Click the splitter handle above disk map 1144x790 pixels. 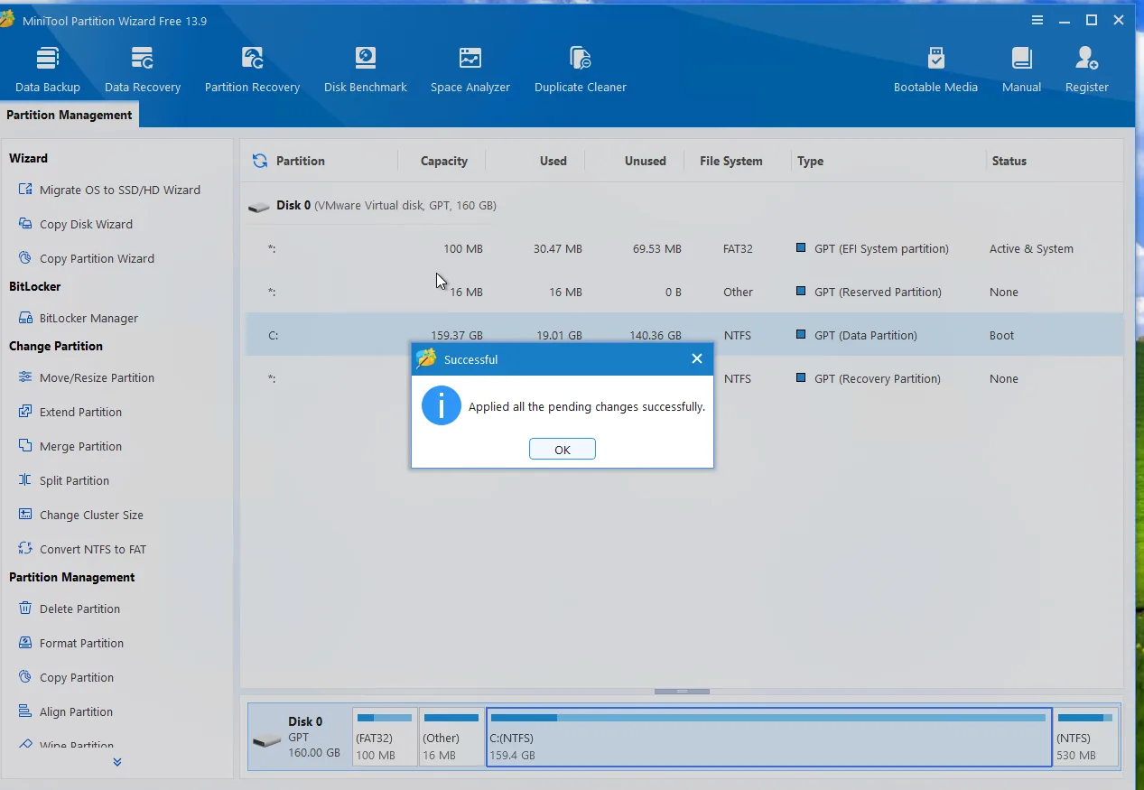682,692
